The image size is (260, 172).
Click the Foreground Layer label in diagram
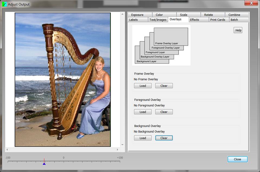[x=155, y=52]
